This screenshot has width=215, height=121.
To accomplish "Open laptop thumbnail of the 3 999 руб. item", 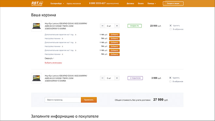I will click(36, 78).
